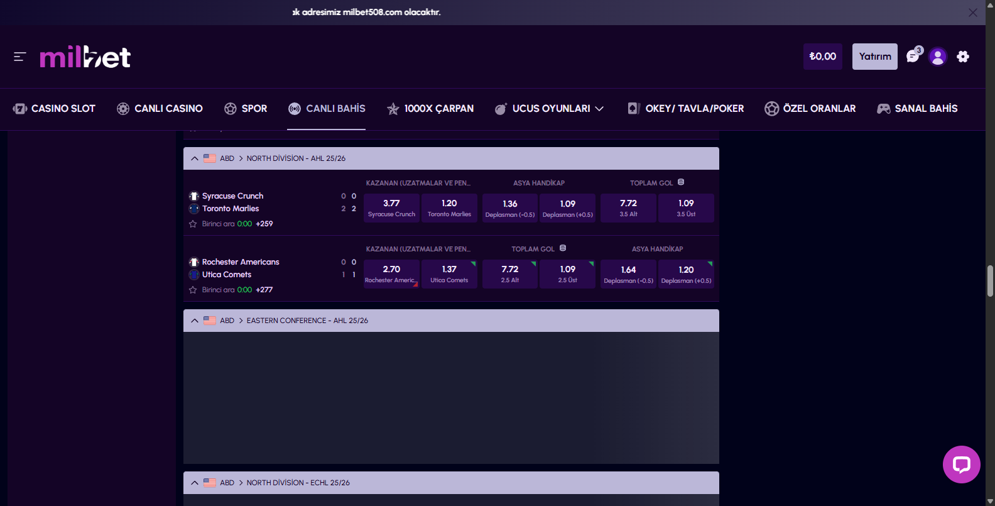Click ABD in North Division AHL breadcrumb
This screenshot has width=995, height=506.
point(227,158)
